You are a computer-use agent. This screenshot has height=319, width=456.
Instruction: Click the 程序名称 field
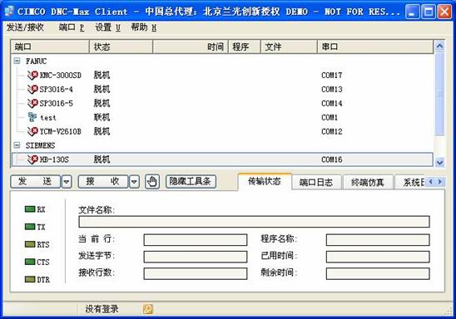pos(378,240)
